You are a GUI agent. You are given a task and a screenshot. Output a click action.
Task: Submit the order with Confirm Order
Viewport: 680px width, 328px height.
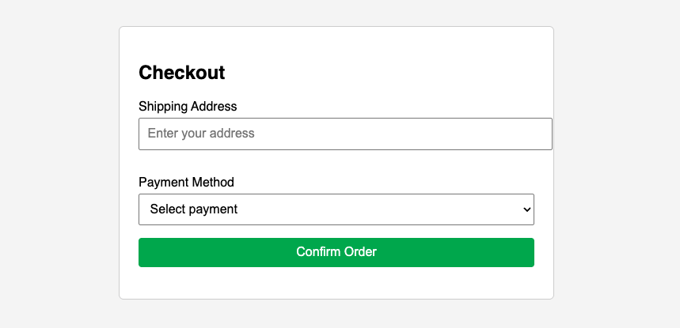pyautogui.click(x=336, y=252)
